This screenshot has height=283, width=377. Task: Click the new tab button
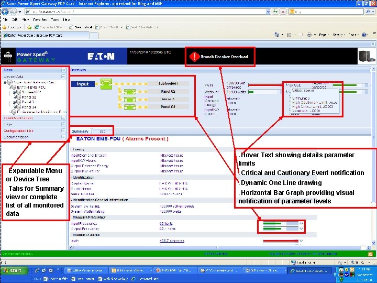[94, 36]
